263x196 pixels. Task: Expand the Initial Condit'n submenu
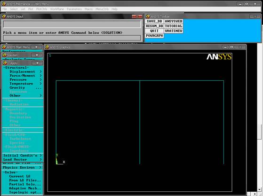pyautogui.click(x=23, y=156)
